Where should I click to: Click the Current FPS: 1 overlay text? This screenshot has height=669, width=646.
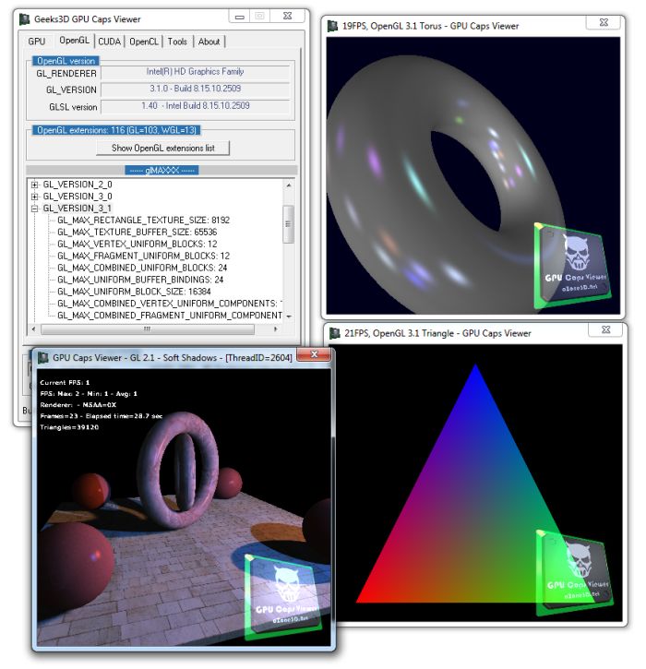click(x=65, y=382)
